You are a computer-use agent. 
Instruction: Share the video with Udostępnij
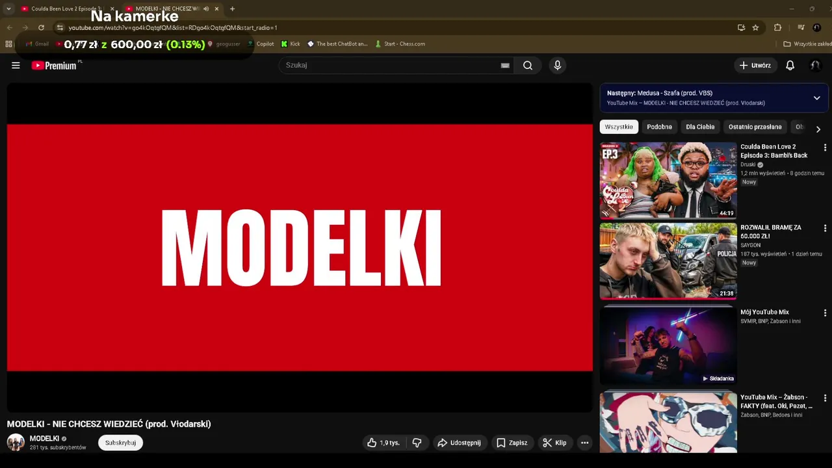click(459, 443)
